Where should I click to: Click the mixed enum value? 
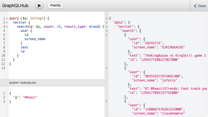[x=94, y=27]
